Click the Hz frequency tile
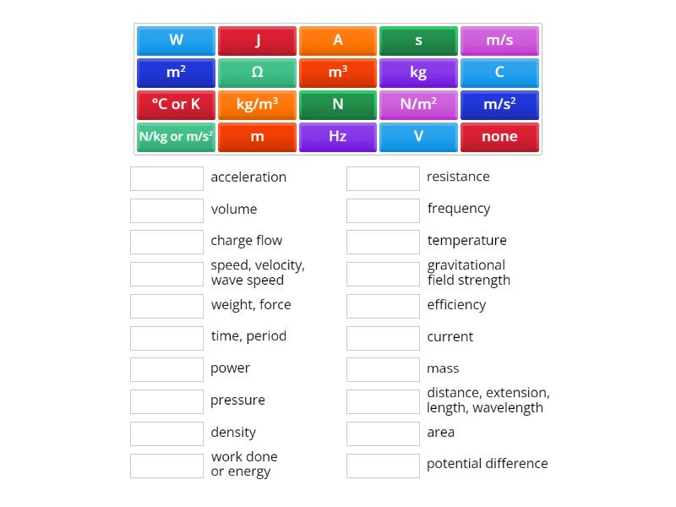 337,136
